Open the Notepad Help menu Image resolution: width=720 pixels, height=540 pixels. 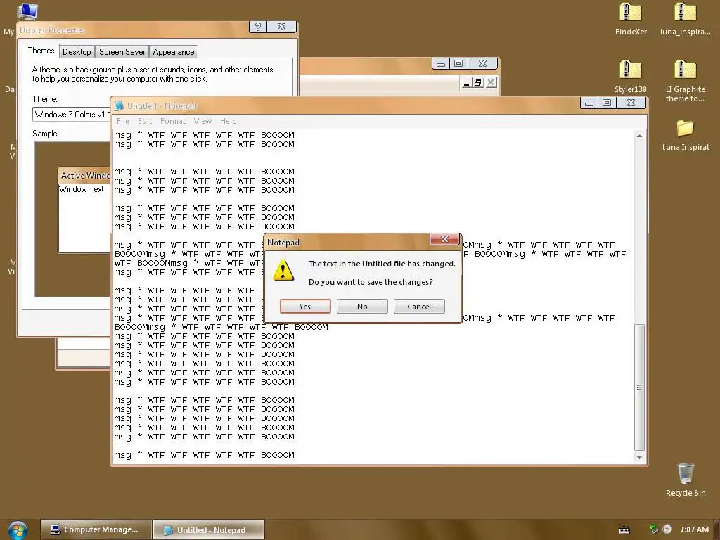tap(229, 121)
